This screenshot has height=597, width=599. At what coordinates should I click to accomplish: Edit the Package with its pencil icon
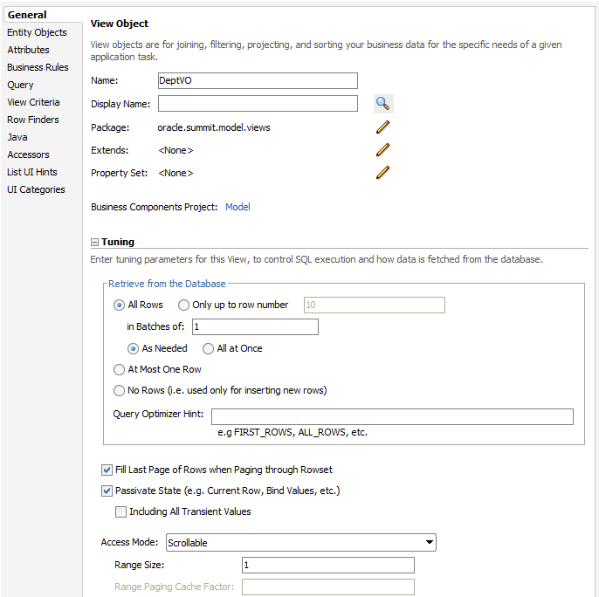coord(382,127)
